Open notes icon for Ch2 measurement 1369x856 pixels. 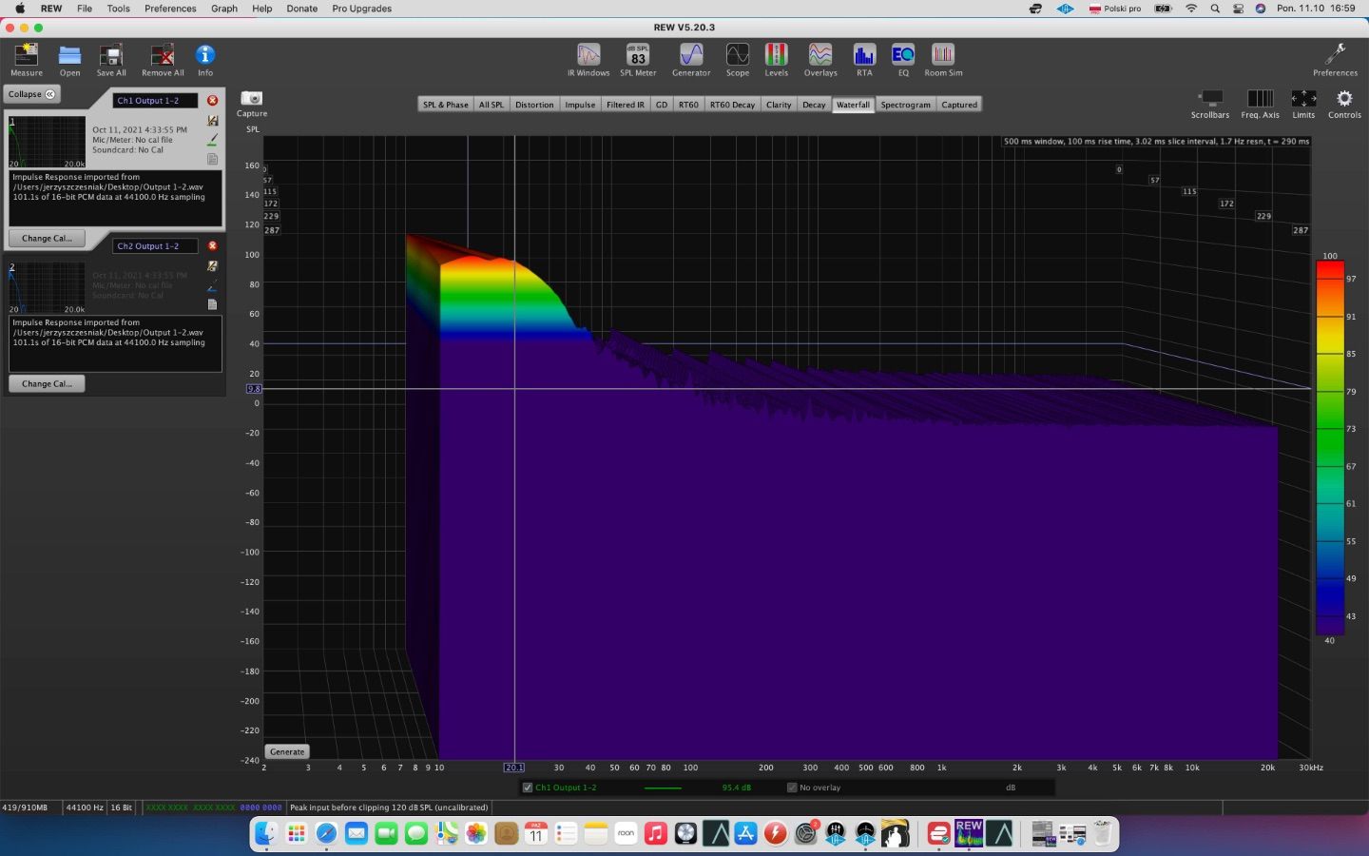tap(212, 304)
